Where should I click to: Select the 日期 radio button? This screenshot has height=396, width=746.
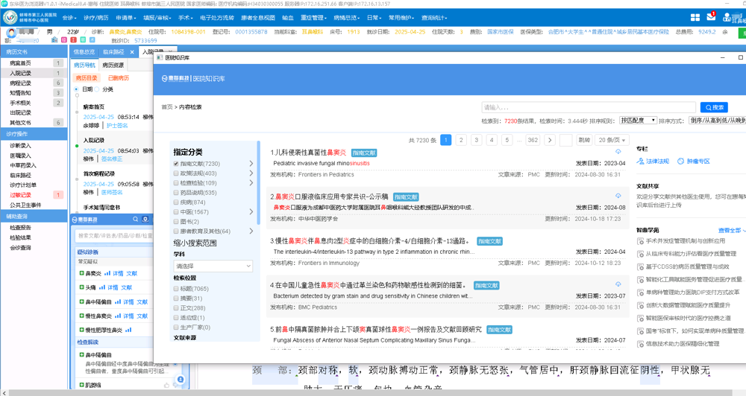[76, 89]
